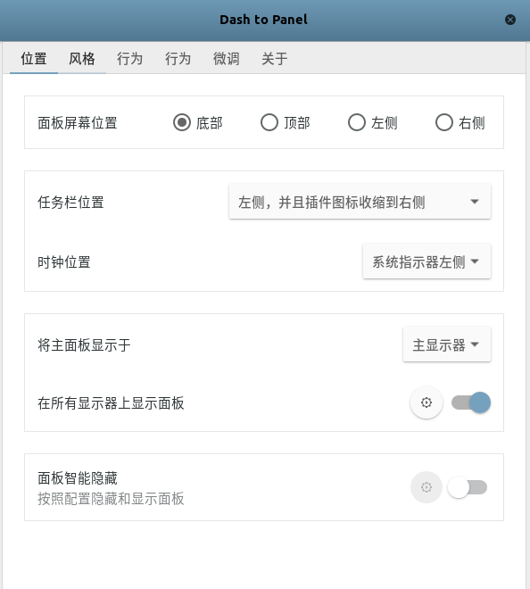The width and height of the screenshot is (530, 589).
Task: Click 任务栏位置 label text
Action: click(70, 202)
